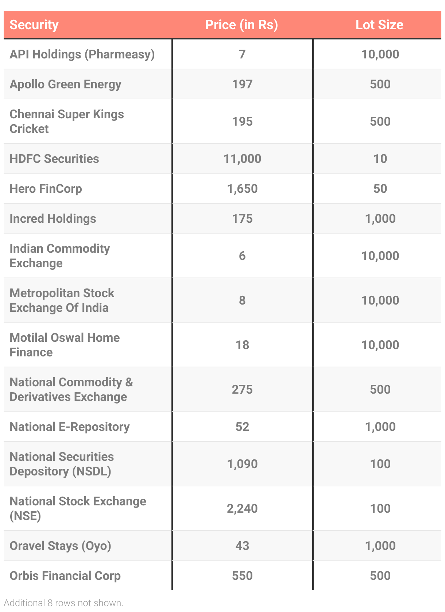Select the API Holdings (Pharmeasy) row name
The width and height of the screenshot is (445, 612).
82,54
